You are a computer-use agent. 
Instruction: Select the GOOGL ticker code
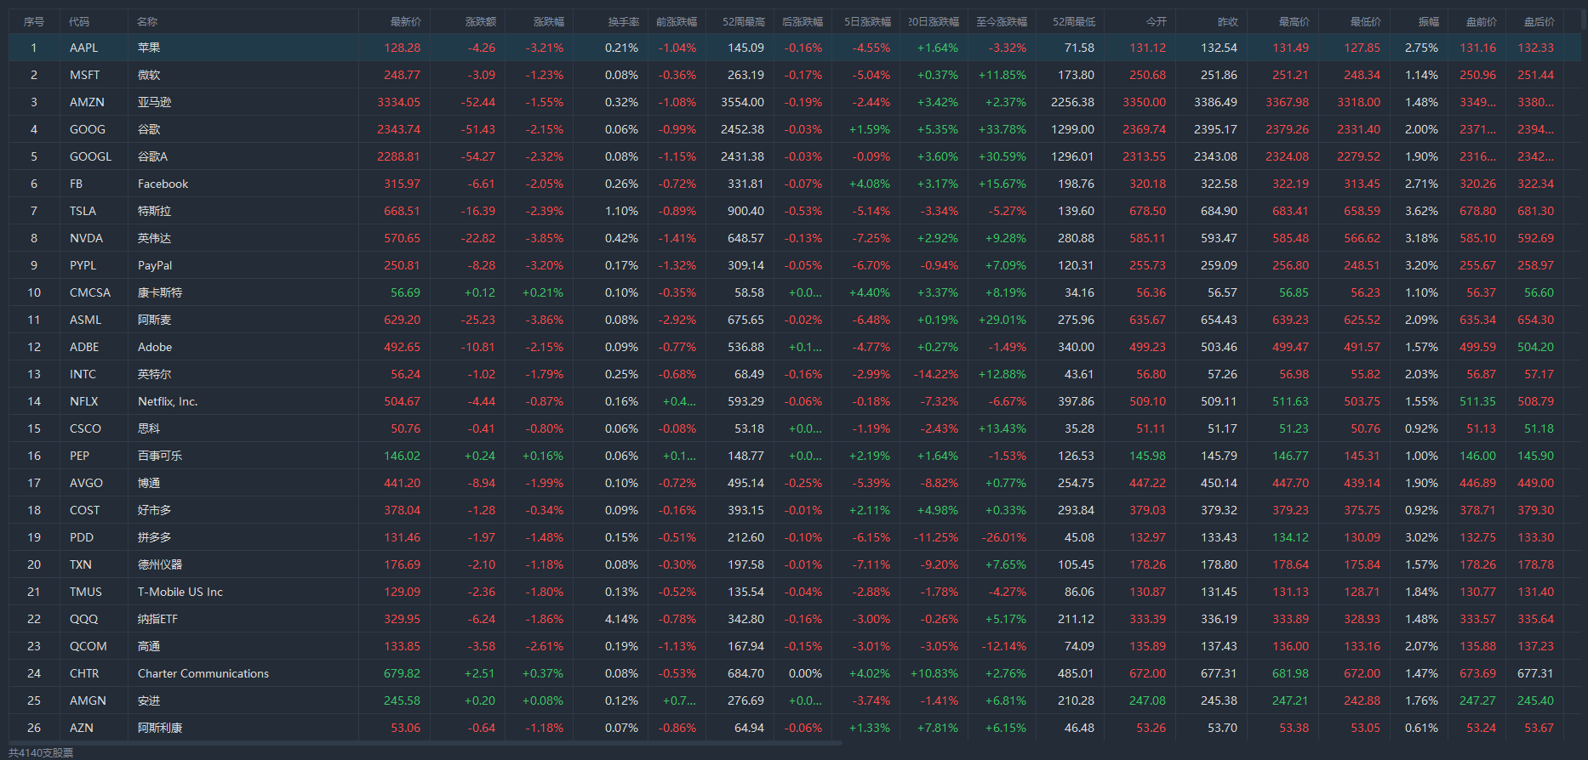click(90, 156)
